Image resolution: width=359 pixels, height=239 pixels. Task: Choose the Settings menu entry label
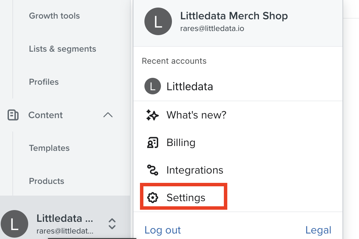(x=186, y=198)
